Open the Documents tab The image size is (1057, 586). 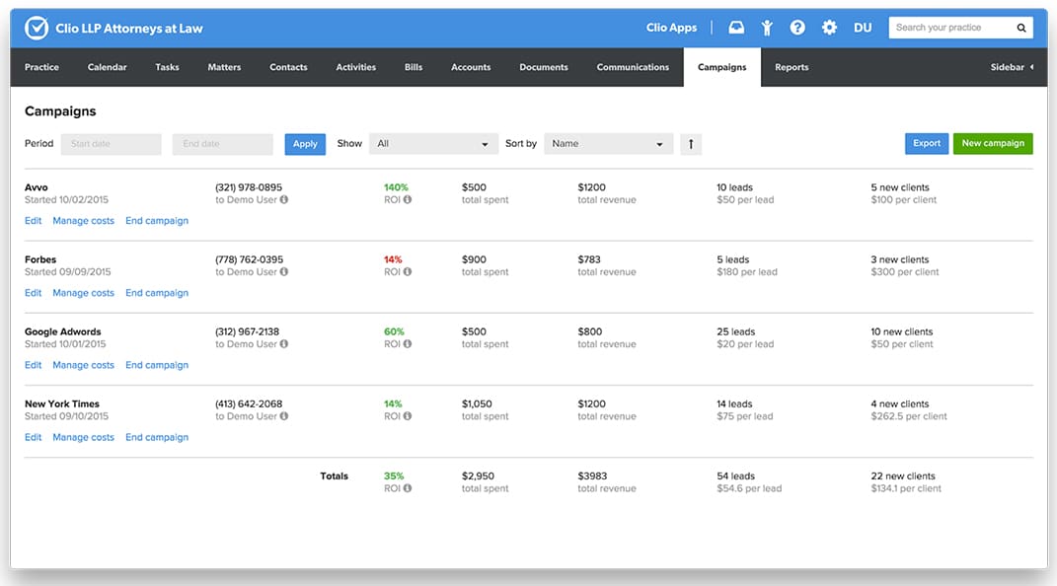pyautogui.click(x=544, y=67)
